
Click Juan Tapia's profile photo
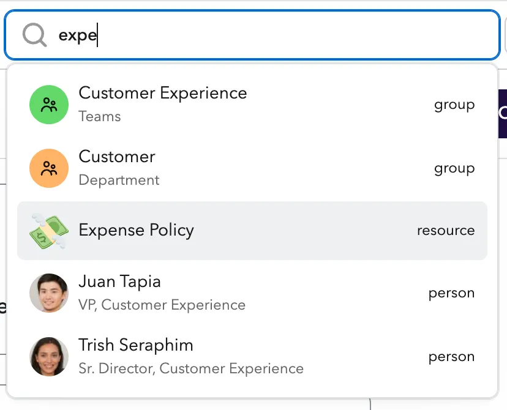click(x=49, y=293)
